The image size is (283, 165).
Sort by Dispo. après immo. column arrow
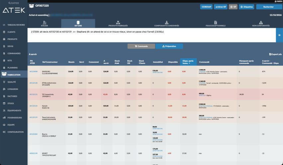click(x=189, y=63)
